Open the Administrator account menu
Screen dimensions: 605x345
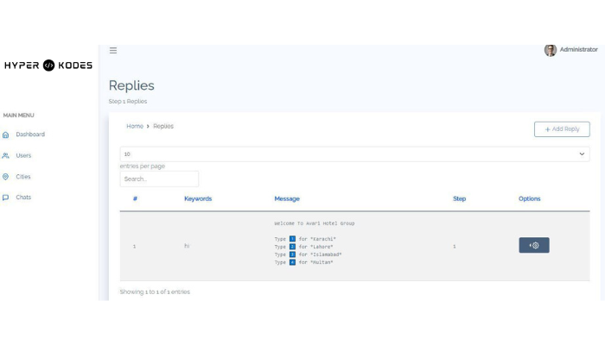pos(578,50)
